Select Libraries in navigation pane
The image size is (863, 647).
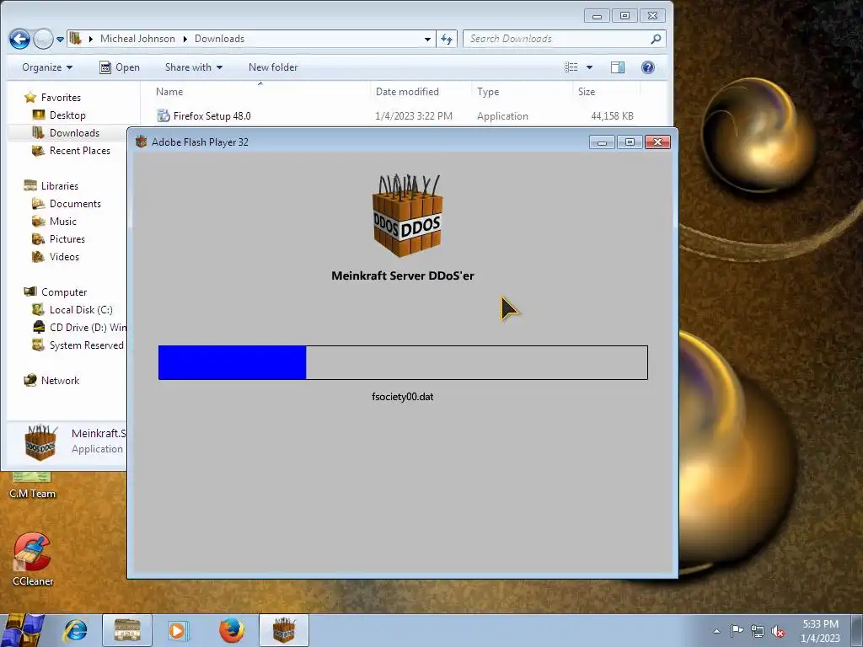tap(60, 186)
